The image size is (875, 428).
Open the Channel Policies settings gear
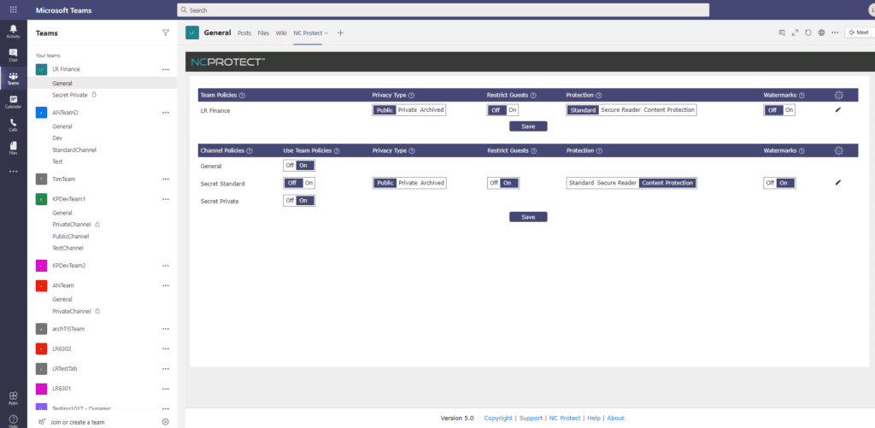838,150
